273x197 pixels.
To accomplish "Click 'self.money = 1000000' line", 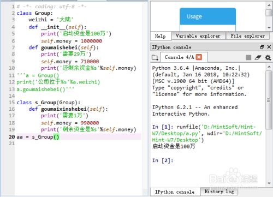I will click(x=72, y=41).
